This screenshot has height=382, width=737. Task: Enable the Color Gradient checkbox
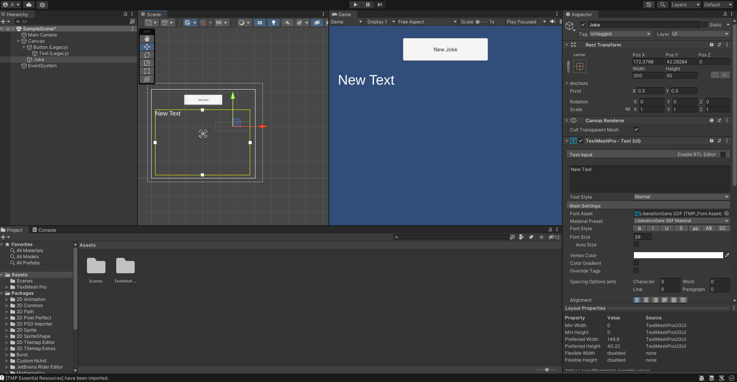pos(636,263)
